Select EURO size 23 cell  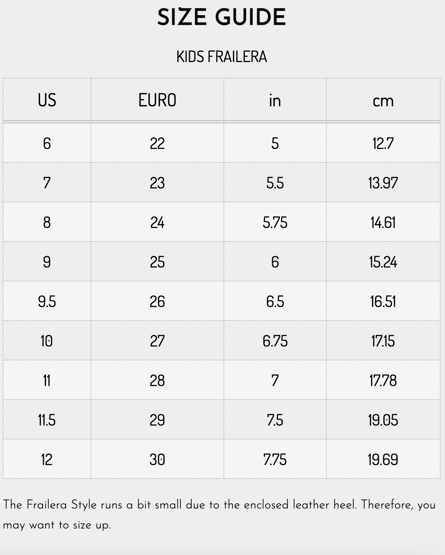(157, 183)
